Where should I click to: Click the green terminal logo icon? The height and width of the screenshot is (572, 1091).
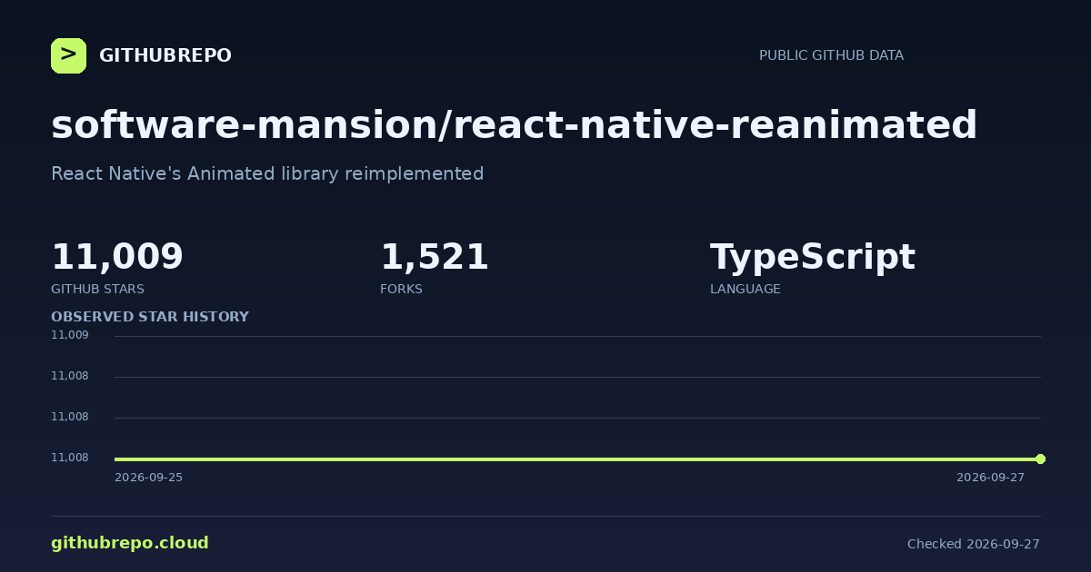(68, 55)
